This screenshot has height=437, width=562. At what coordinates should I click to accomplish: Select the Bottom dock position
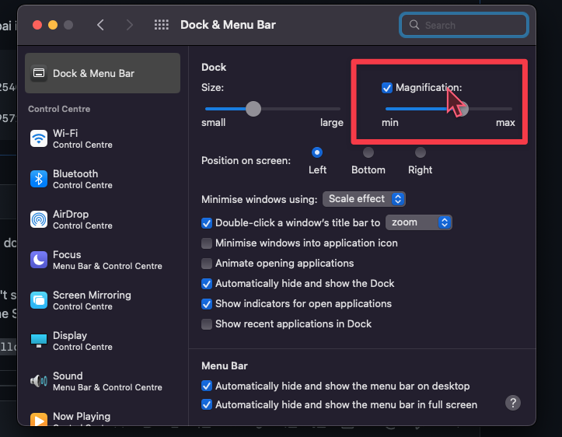point(368,152)
